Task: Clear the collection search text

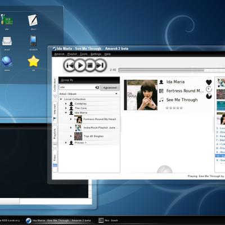Action: click(97, 87)
